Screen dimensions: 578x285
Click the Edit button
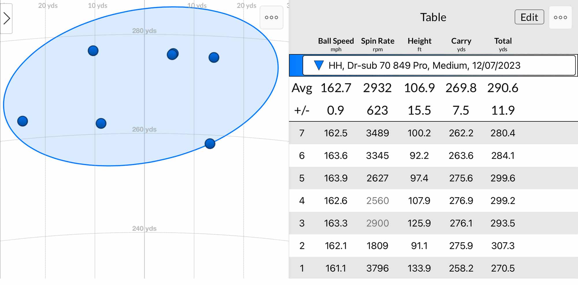coord(529,17)
